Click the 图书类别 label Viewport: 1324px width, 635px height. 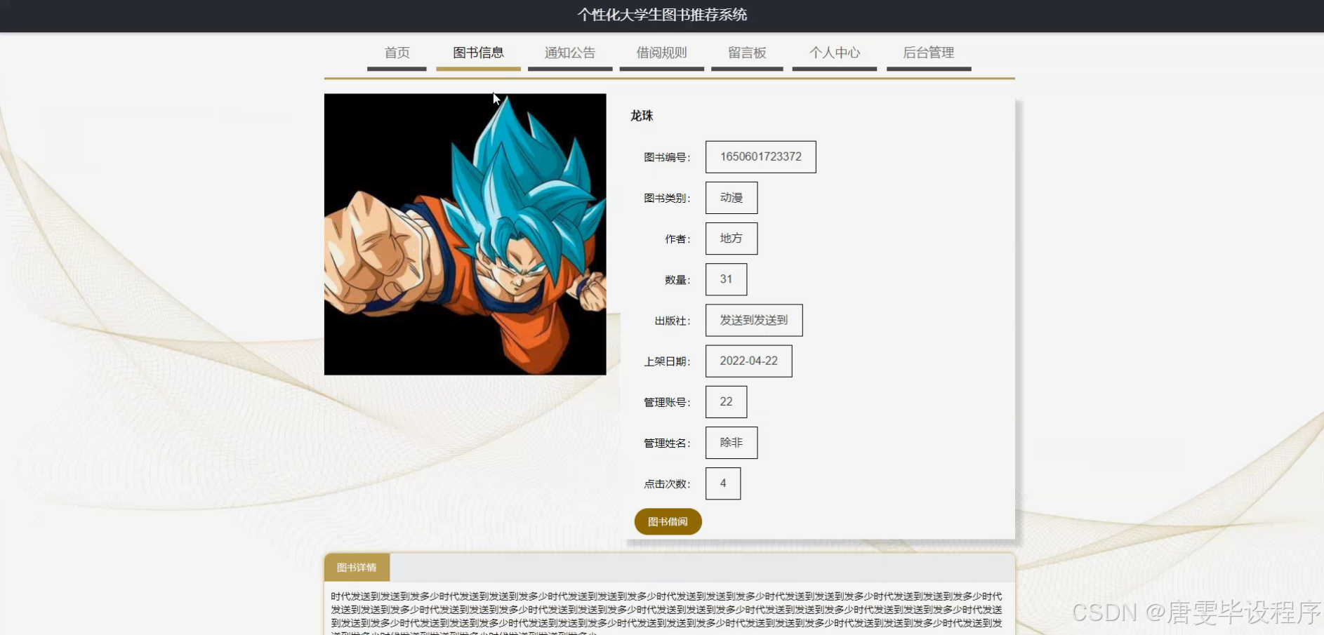click(667, 199)
